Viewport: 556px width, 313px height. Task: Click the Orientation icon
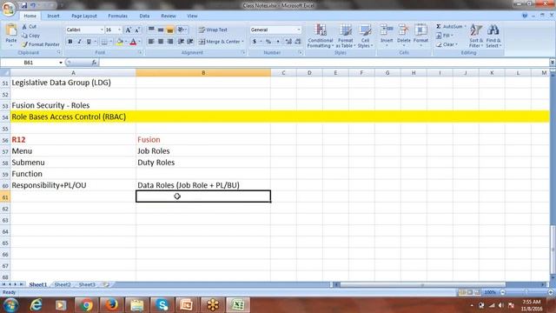181,30
